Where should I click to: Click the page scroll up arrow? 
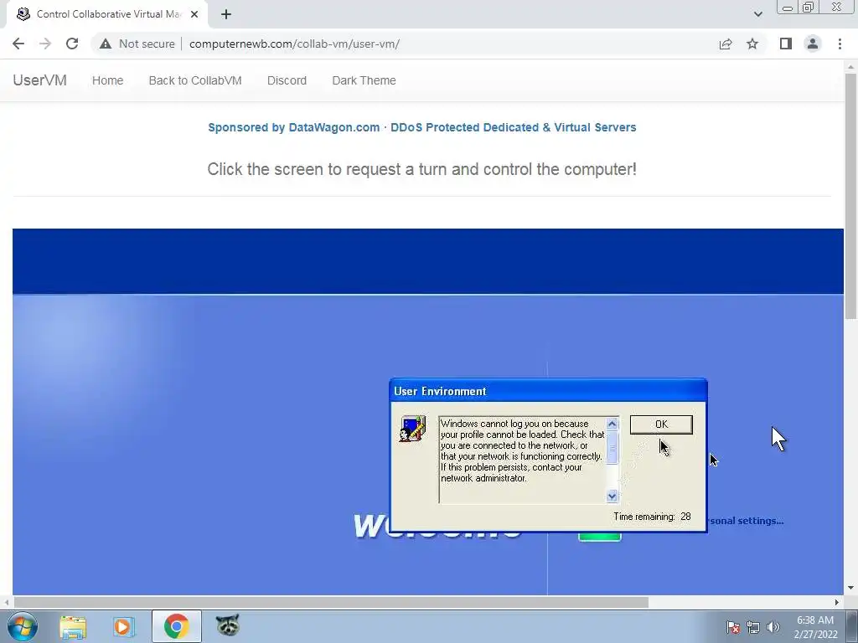click(850, 67)
